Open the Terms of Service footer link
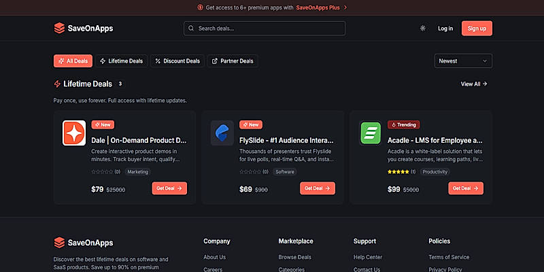Image resolution: width=544 pixels, height=272 pixels. click(x=449, y=257)
